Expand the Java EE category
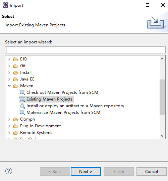This screenshot has width=168, height=181. tap(9, 79)
